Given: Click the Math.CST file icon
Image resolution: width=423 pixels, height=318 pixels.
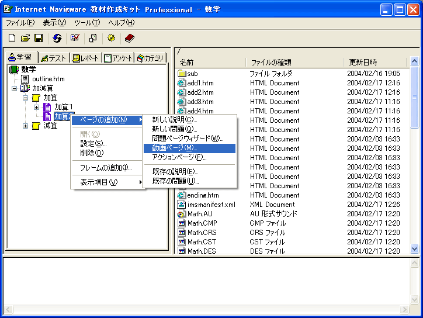Looking at the screenshot, I should pos(182,242).
